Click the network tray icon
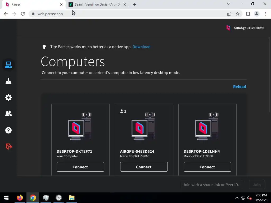Image resolution: width=271 pixels, height=203 pixels. click(243, 198)
